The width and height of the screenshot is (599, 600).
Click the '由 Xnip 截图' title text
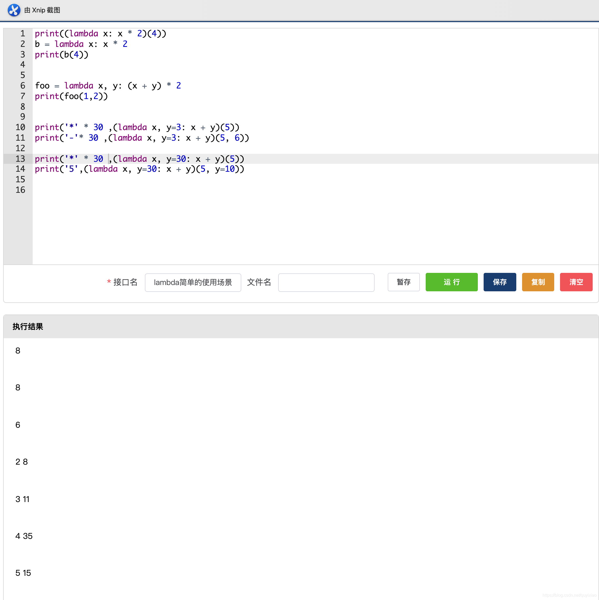coord(42,10)
